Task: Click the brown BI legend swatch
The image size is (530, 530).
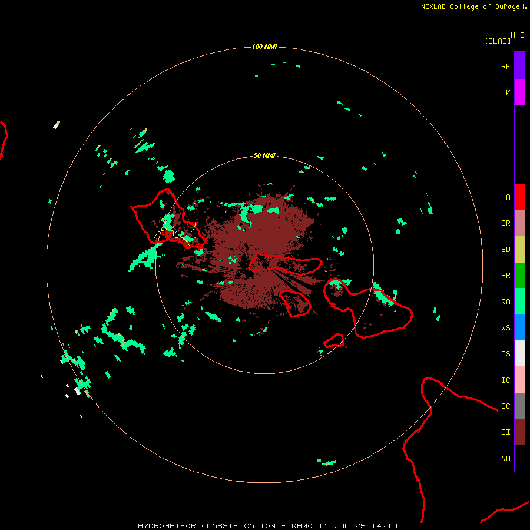Action: pyautogui.click(x=520, y=432)
